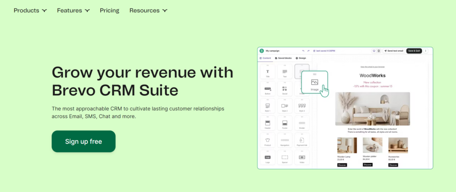Switch to desktop preview icon
Viewport: 456px width, 192px height.
[374, 51]
